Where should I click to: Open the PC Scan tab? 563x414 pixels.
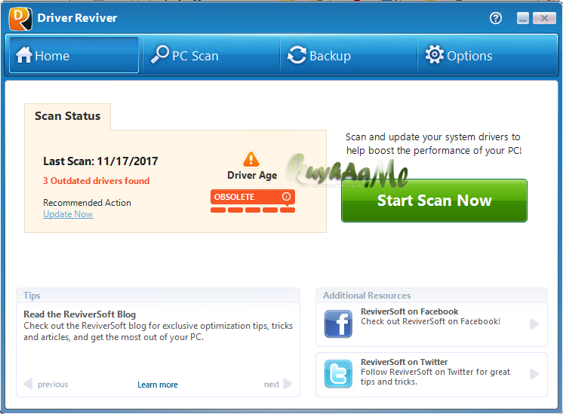click(x=211, y=55)
